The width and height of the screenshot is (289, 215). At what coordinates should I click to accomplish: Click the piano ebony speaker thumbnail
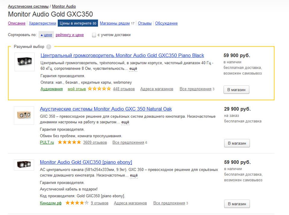pyautogui.click(x=24, y=164)
